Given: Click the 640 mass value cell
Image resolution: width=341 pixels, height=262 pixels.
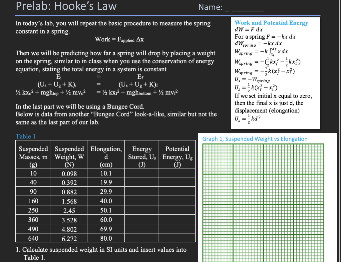Looking at the screenshot, I should (33, 238).
